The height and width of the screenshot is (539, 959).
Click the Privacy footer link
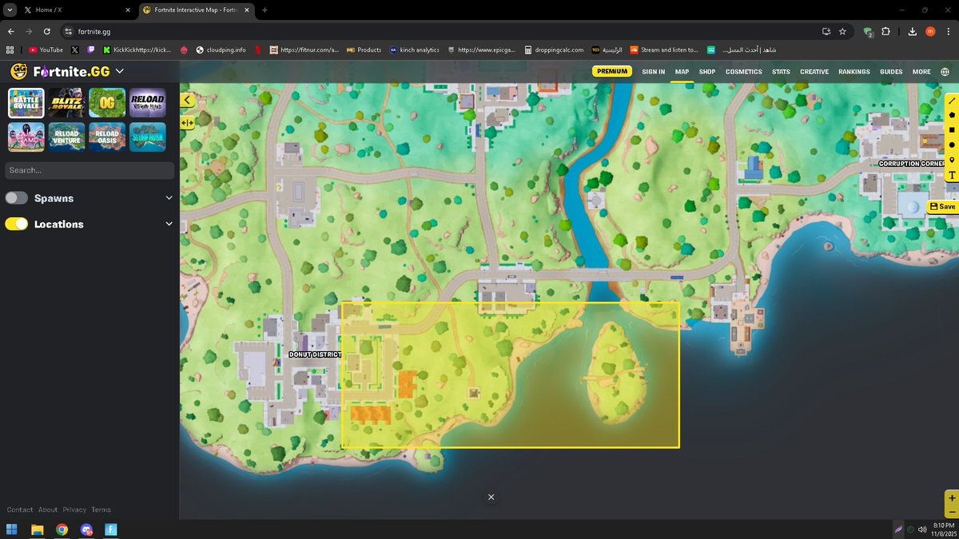tap(74, 509)
